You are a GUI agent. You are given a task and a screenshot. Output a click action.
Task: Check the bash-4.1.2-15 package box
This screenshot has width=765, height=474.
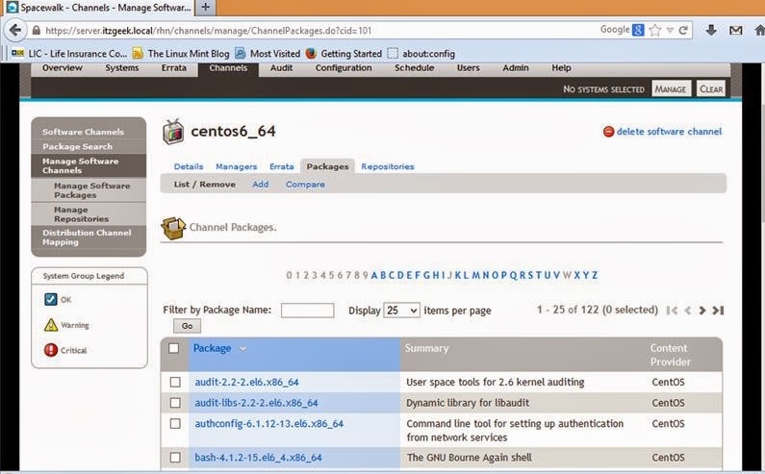coord(175,458)
